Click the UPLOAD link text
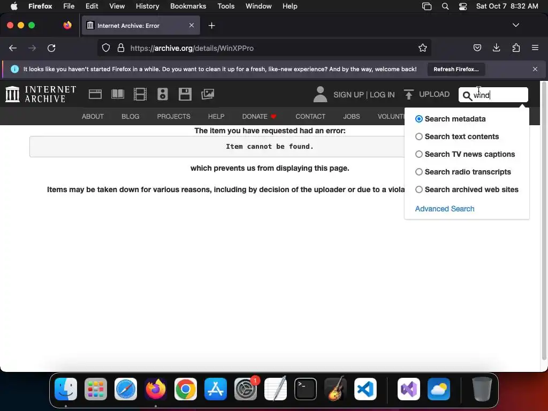 pos(434,94)
